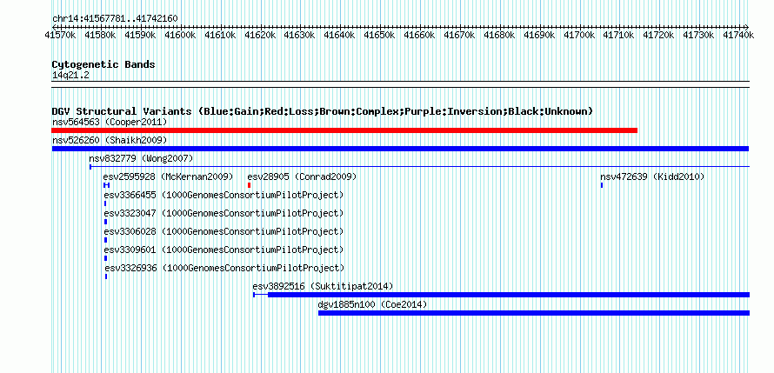Click the DGV Structural Variants track title

(x=323, y=111)
